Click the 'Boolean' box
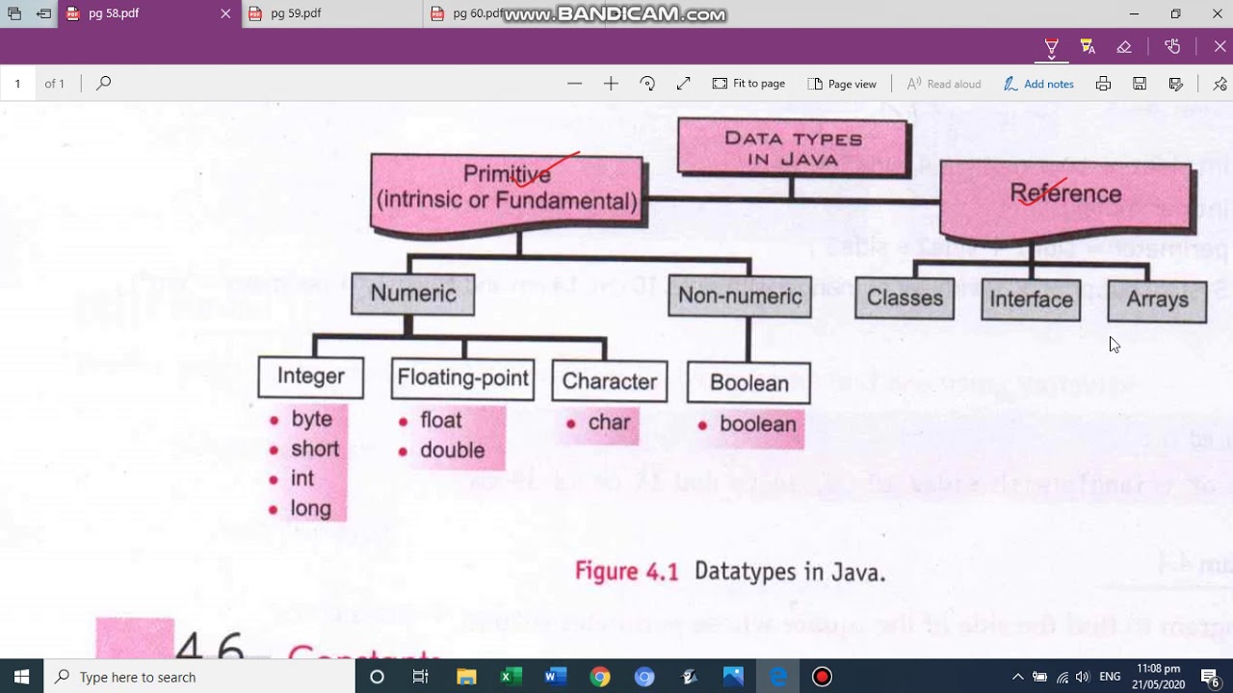Screen dimensions: 1233x693 [x=748, y=383]
